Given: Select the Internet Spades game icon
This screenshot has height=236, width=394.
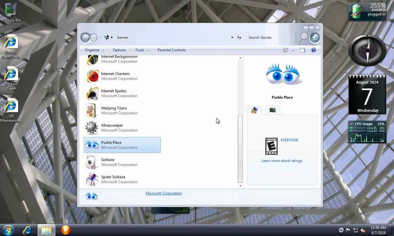Looking at the screenshot, I should click(92, 93).
